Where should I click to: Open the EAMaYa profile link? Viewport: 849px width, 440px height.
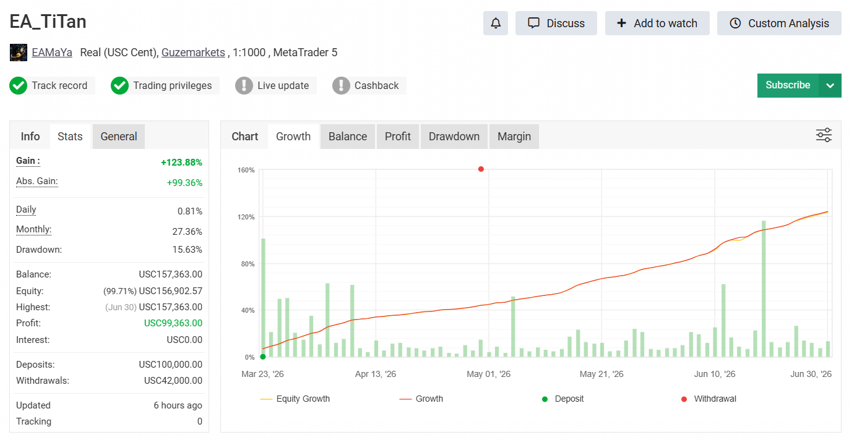pyautogui.click(x=52, y=53)
